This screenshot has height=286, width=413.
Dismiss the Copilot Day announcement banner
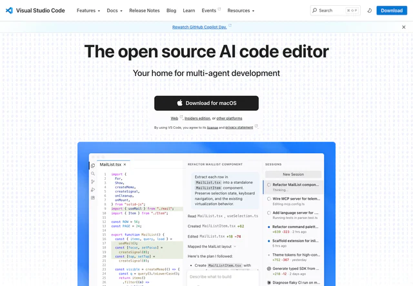tap(403, 27)
